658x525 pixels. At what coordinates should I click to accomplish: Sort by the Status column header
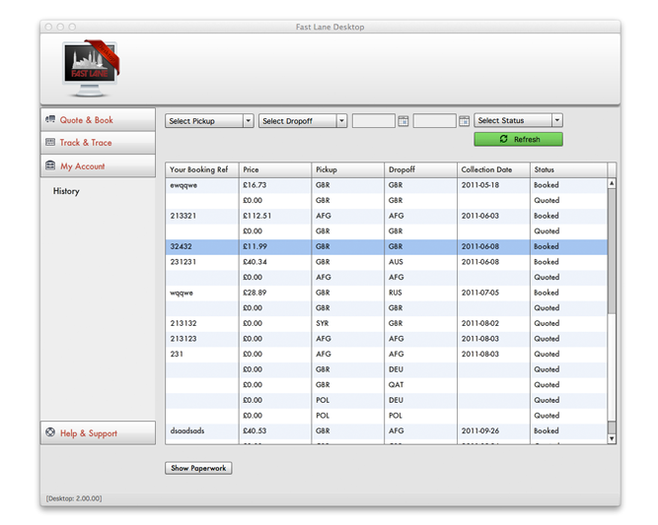pyautogui.click(x=568, y=169)
